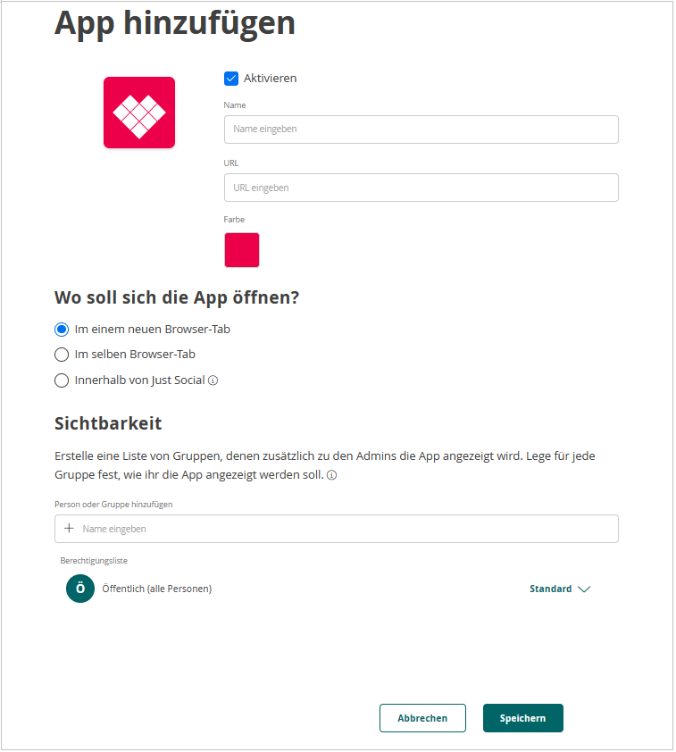Uncheck the Aktivieren checkbox

(x=231, y=79)
